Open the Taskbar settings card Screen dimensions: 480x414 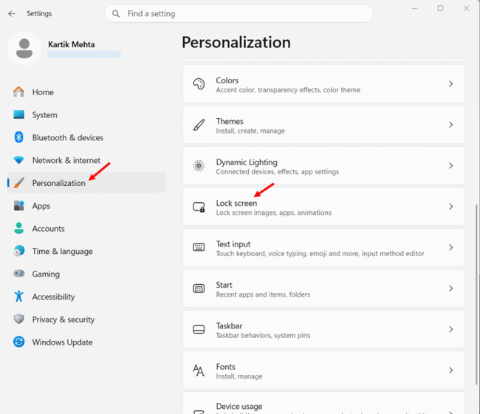(x=323, y=330)
